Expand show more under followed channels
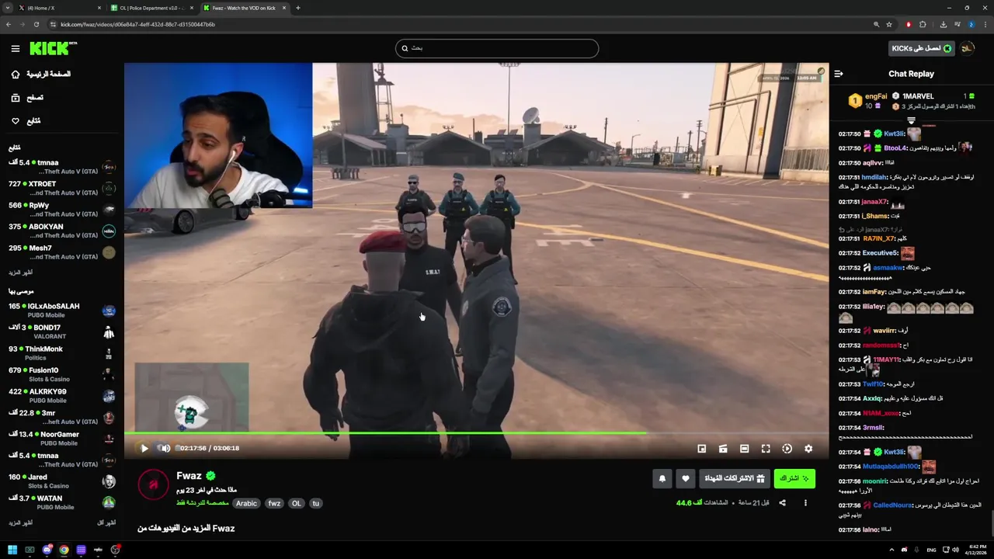 click(21, 273)
